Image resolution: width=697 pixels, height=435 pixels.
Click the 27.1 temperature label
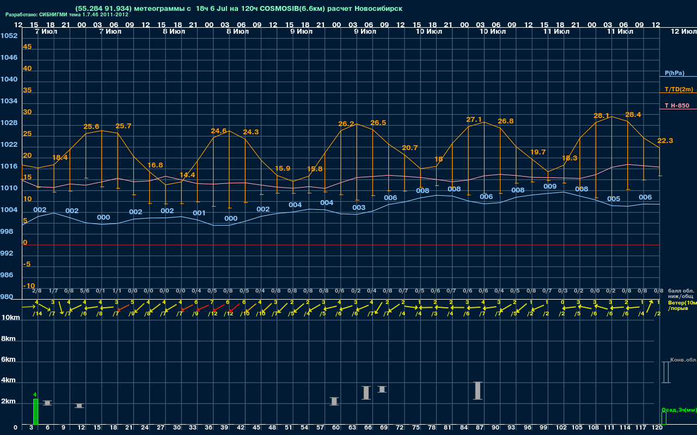click(474, 120)
